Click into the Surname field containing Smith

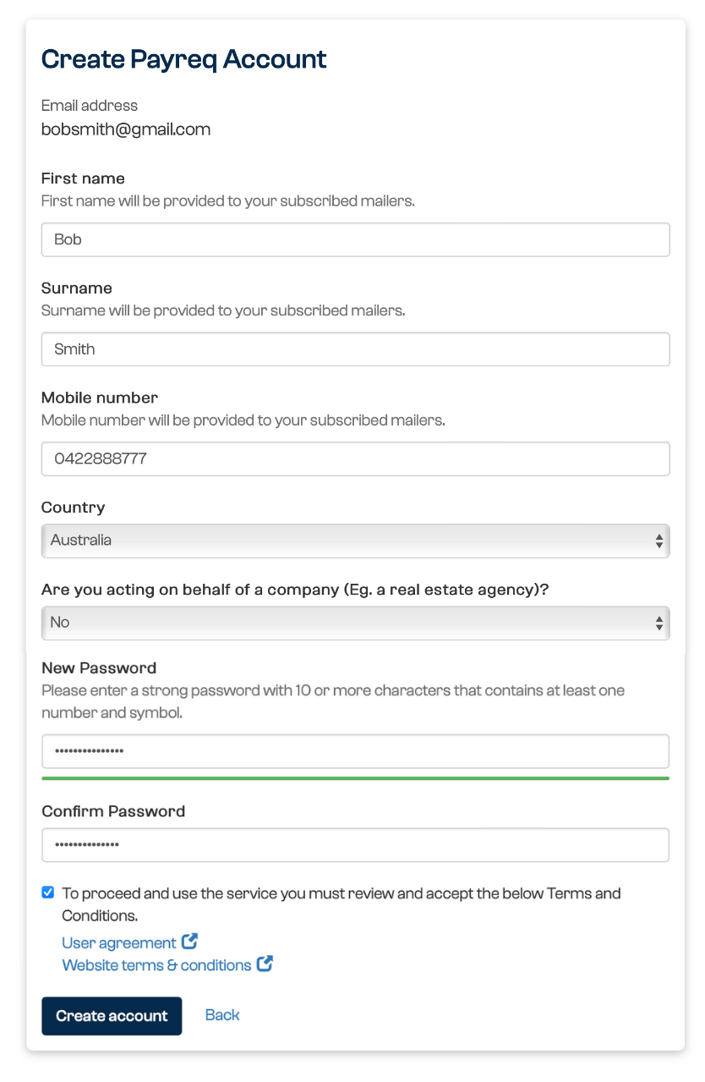click(x=355, y=349)
